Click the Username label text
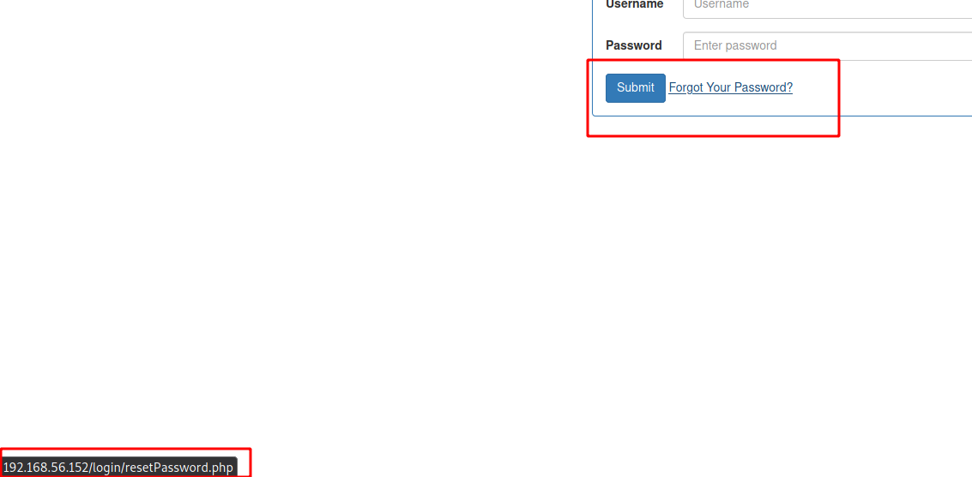Image resolution: width=972 pixels, height=477 pixels. coord(634,5)
